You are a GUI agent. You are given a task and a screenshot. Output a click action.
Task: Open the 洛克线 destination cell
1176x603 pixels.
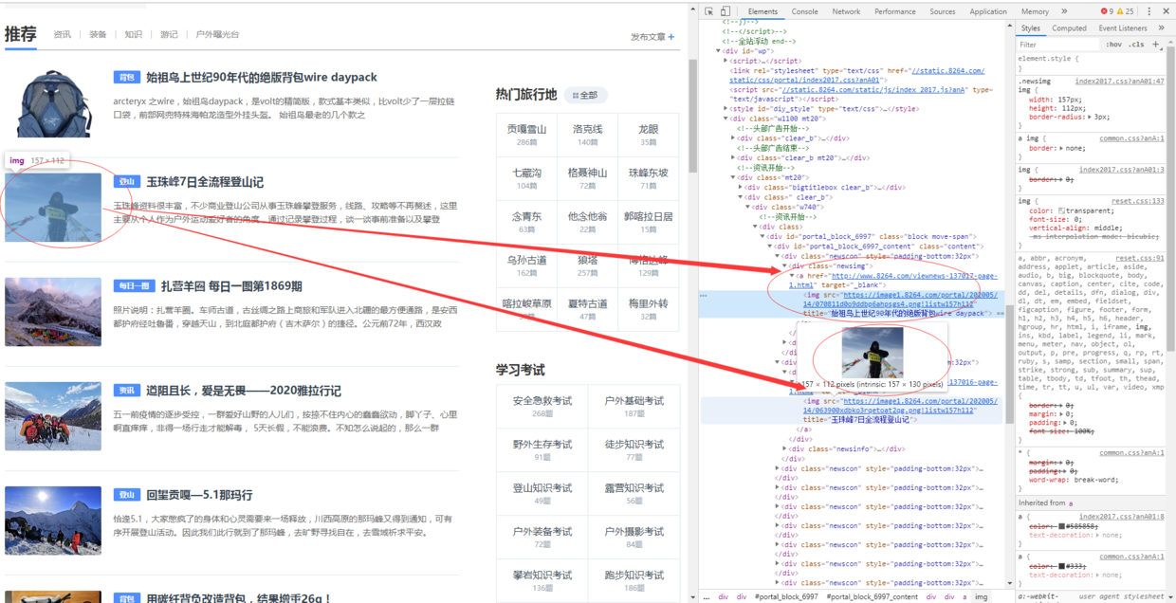(x=587, y=135)
